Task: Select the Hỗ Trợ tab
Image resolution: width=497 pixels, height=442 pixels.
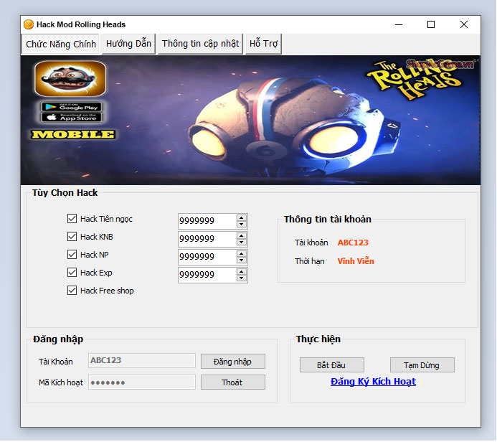Action: [263, 44]
